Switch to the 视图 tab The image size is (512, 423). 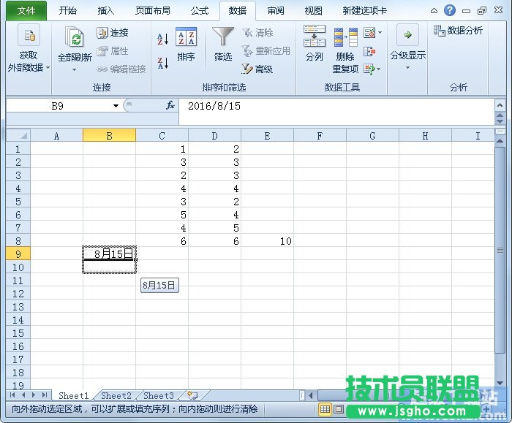point(314,11)
